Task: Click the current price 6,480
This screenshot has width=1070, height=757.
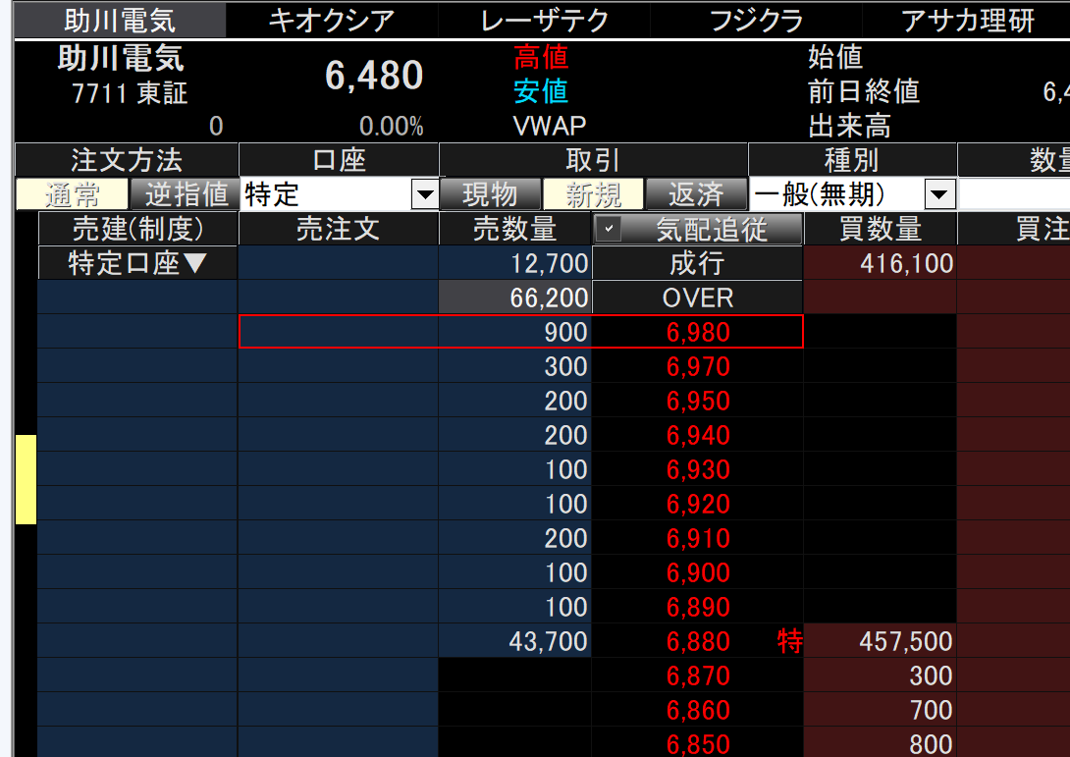Action: coord(374,75)
